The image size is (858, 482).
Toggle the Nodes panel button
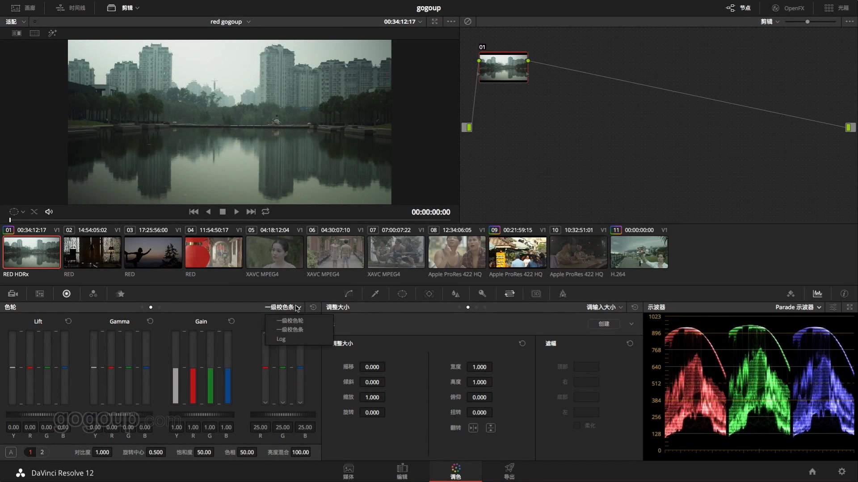coord(738,8)
